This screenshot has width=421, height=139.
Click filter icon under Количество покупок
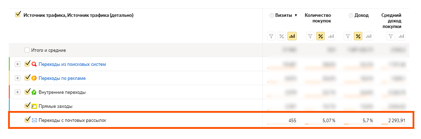[310, 36]
